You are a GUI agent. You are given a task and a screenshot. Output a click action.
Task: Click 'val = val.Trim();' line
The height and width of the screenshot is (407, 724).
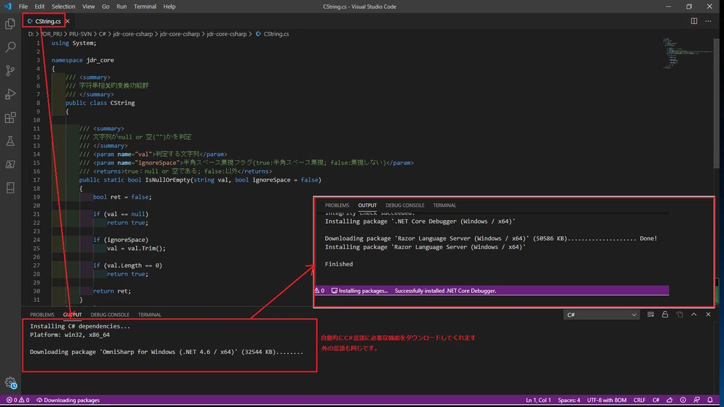point(136,248)
